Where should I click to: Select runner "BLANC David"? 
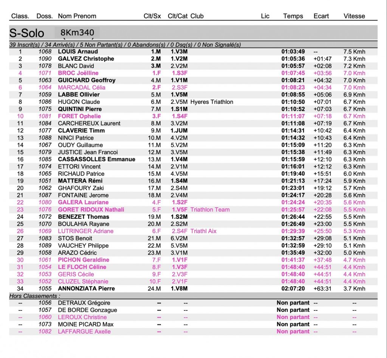coord(76,66)
